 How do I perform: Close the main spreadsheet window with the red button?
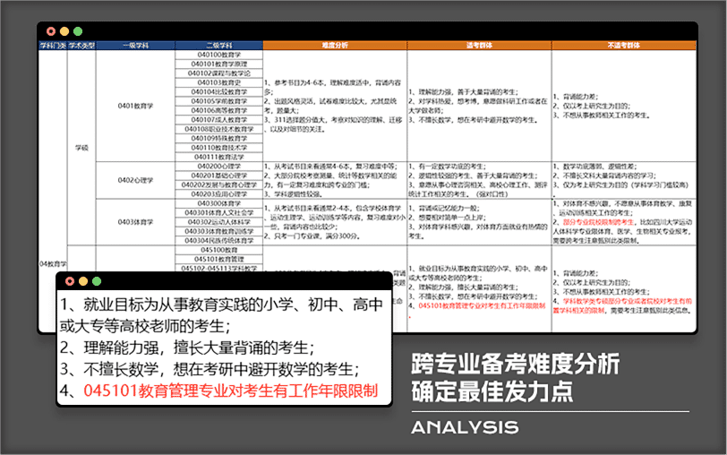click(x=50, y=31)
